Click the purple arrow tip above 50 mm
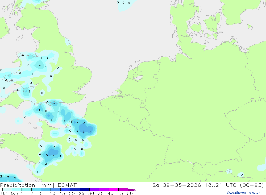This screenshot has height=195, width=266. coord(133,190)
